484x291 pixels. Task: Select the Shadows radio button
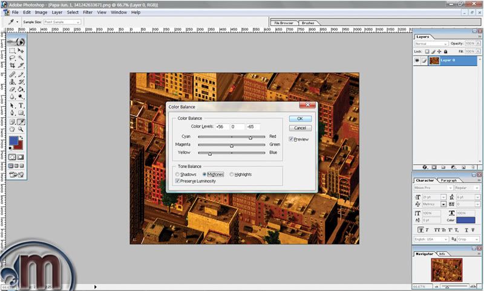pos(177,174)
